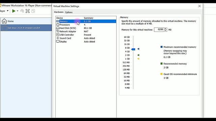Click the Network Adapter device icon
216x121 pixels.
(x=58, y=31)
